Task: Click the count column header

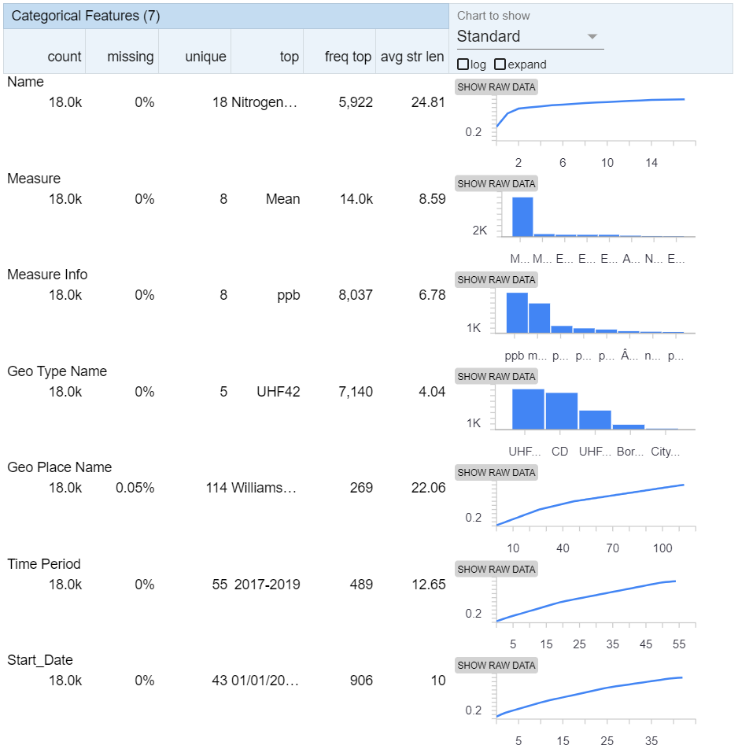Action: click(65, 57)
